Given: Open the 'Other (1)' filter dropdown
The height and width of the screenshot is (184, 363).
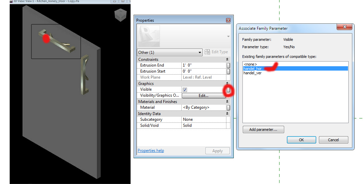Looking at the screenshot, I should pos(170,53).
